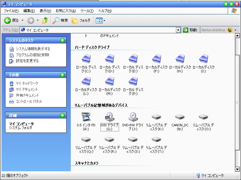Image resolution: width=241 pixels, height=180 pixels.
Task: Collapse the 詳細 panel
Action: tap(62, 115)
